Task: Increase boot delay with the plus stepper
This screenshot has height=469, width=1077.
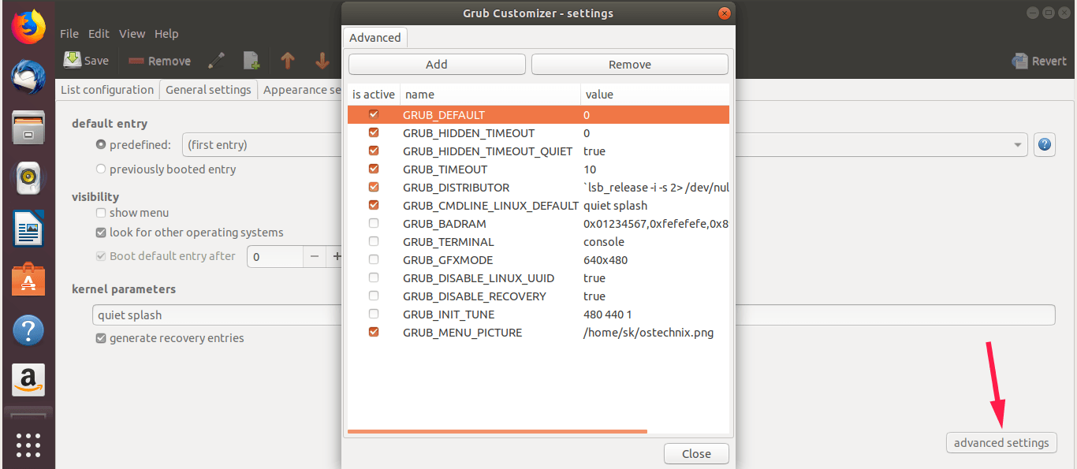Action: 337,256
